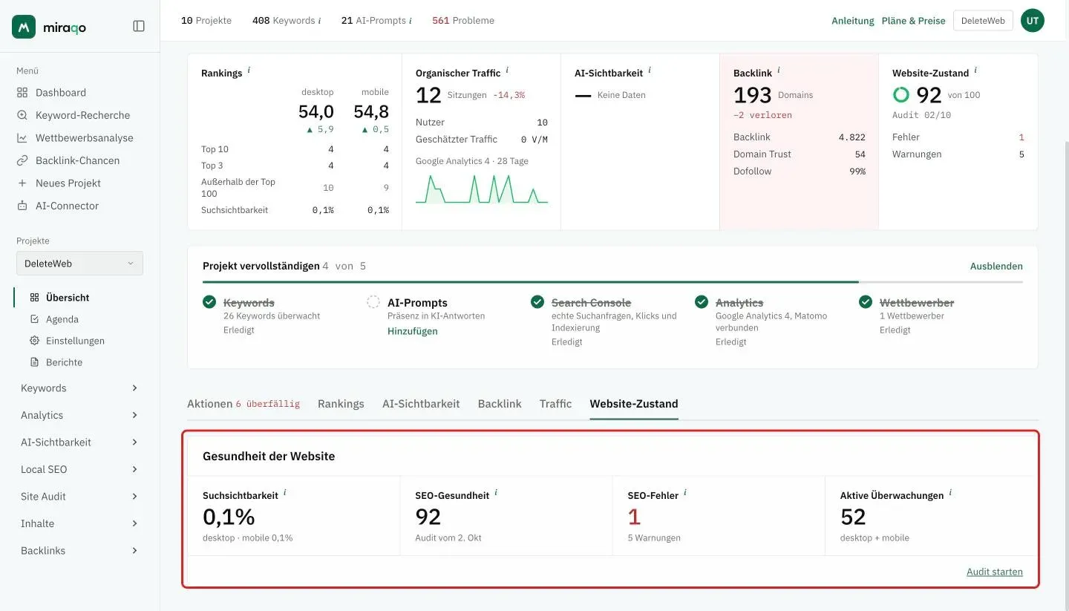
Task: Click the Aktive Überwachungen value 52
Action: [853, 517]
